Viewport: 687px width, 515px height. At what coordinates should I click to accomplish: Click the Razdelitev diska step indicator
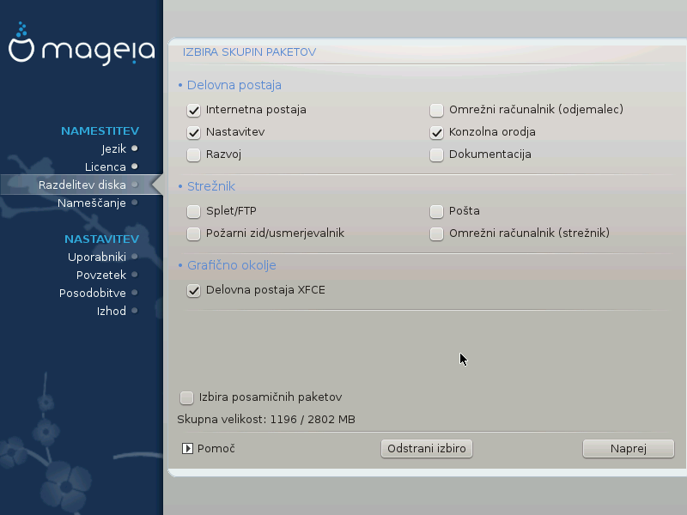135,185
